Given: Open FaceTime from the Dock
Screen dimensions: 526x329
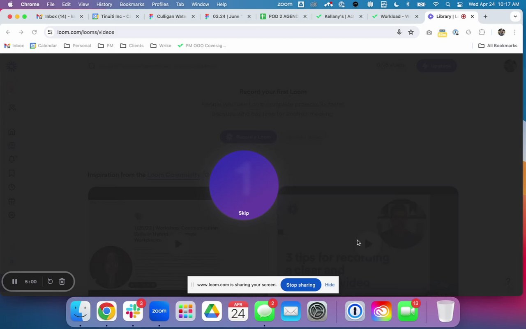Looking at the screenshot, I should (408, 311).
